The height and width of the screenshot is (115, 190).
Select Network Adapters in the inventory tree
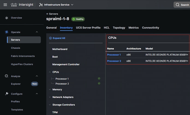click(63, 97)
